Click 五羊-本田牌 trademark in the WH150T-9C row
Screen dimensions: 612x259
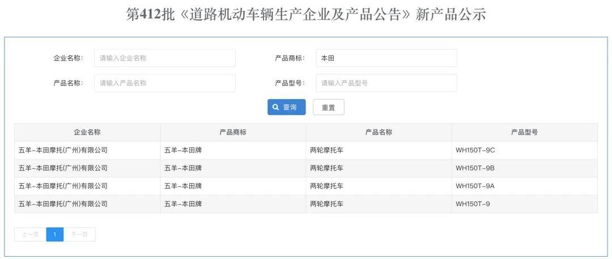[183, 150]
